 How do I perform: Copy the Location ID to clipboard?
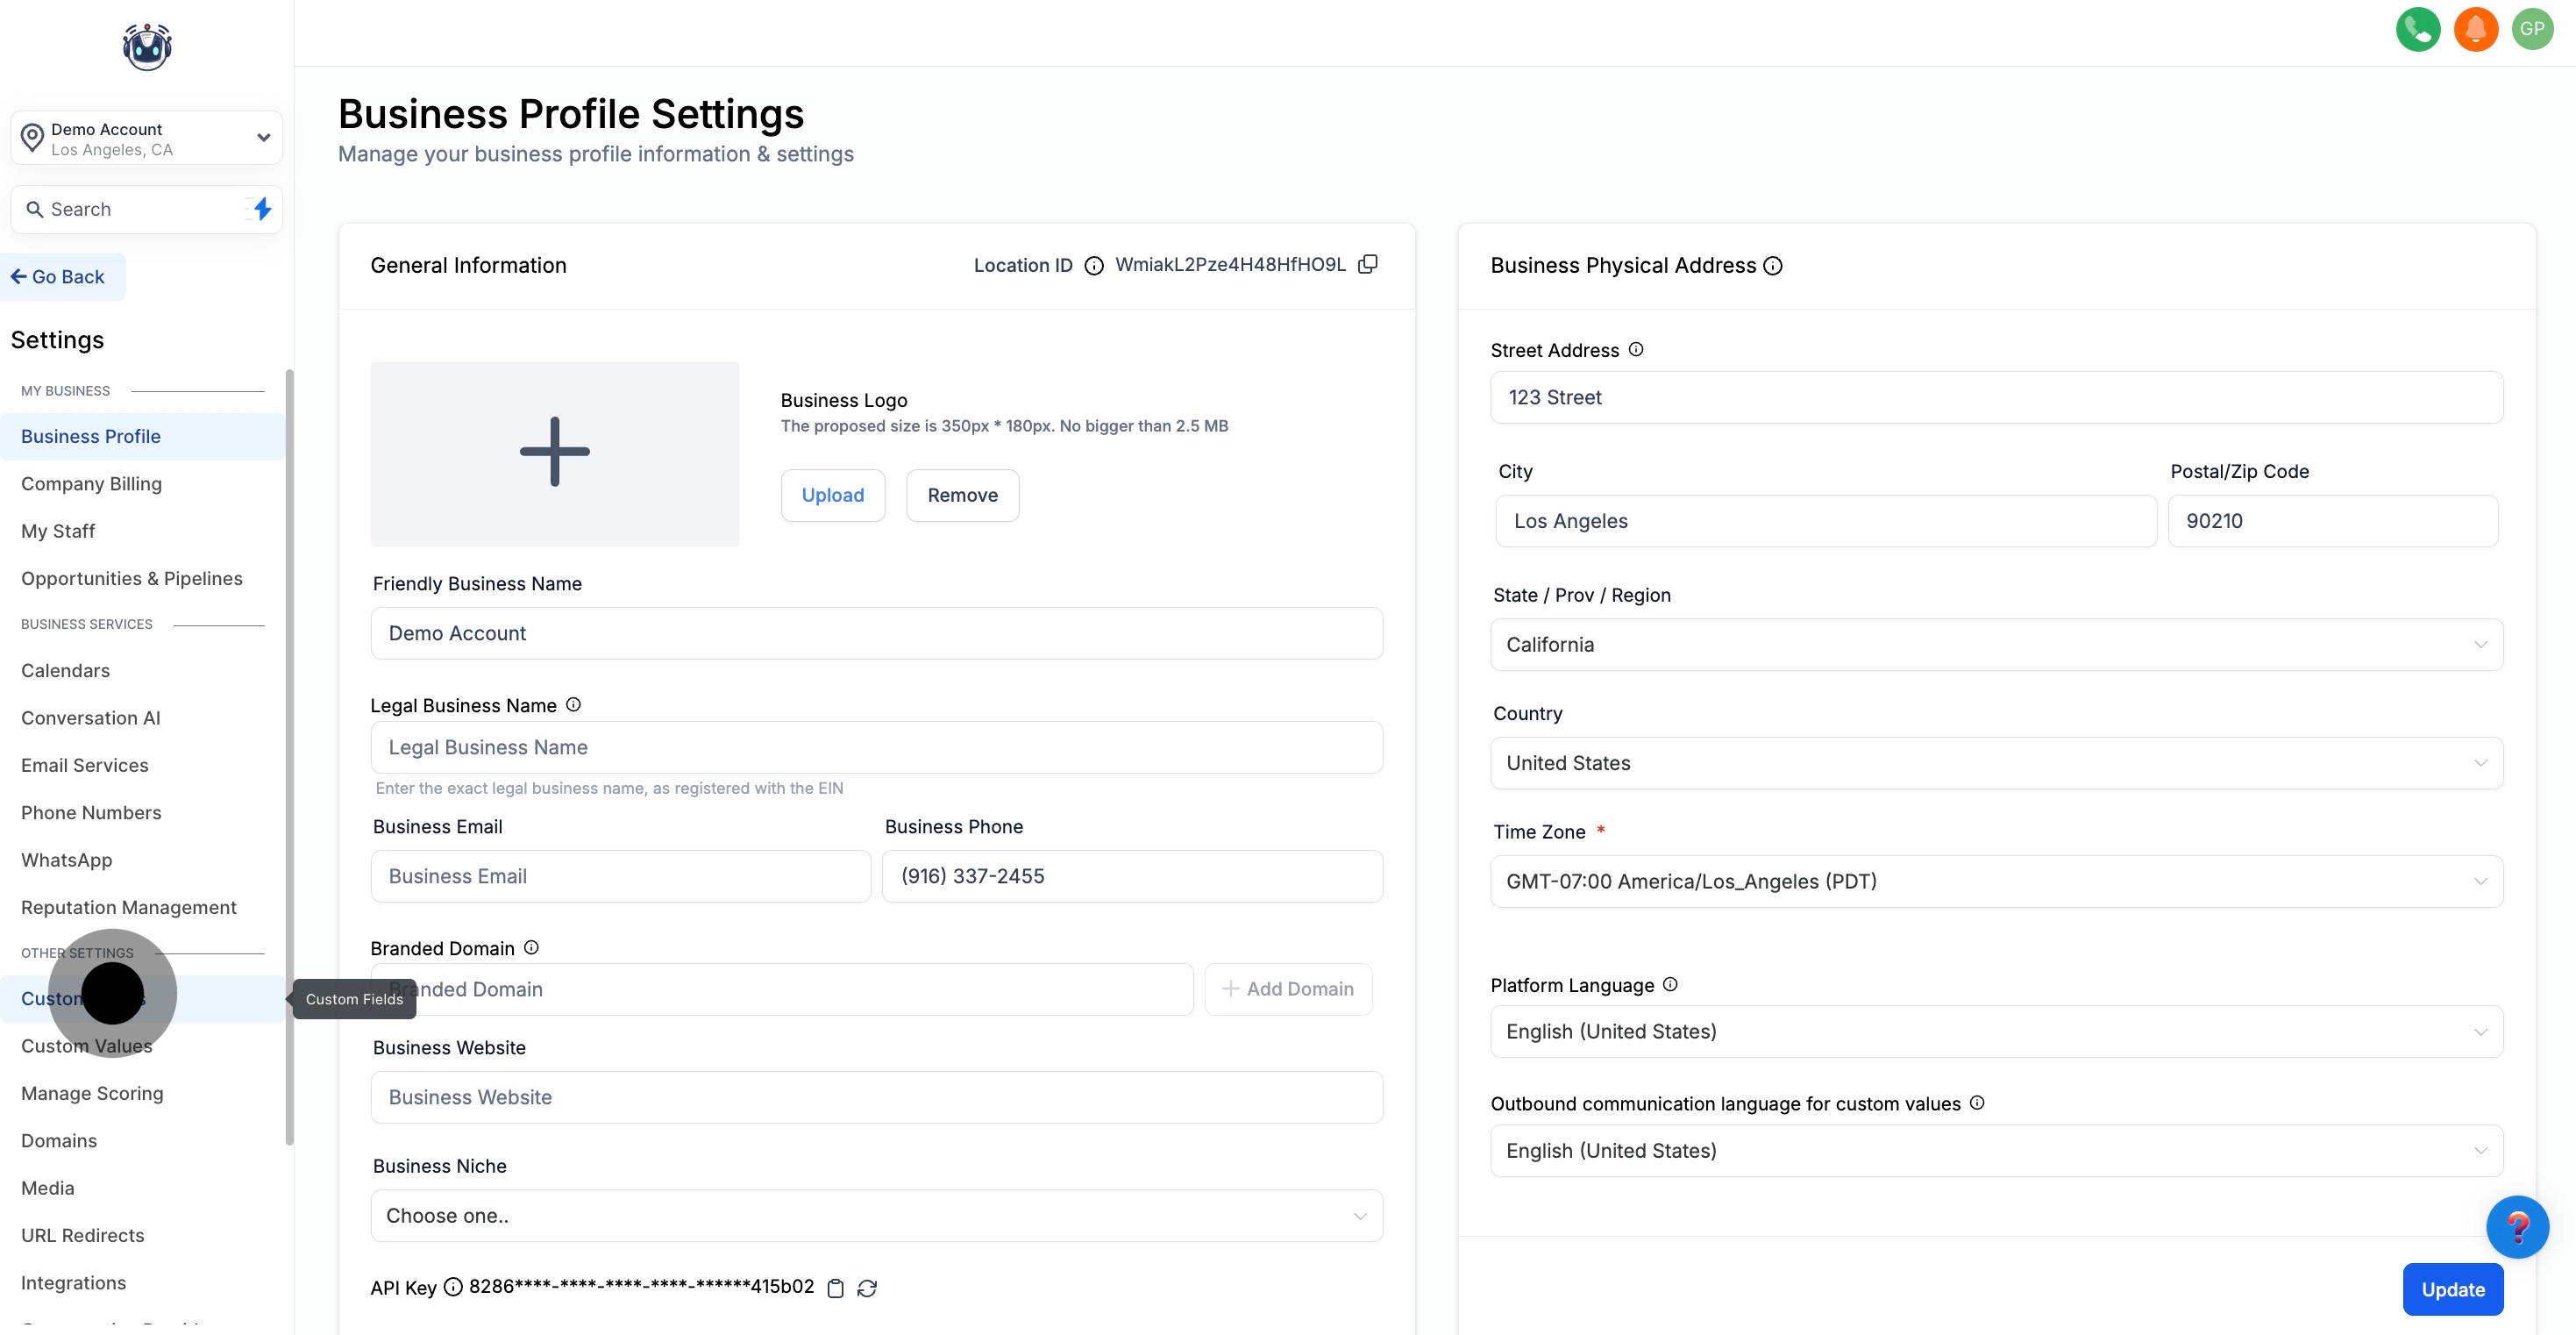click(1368, 263)
